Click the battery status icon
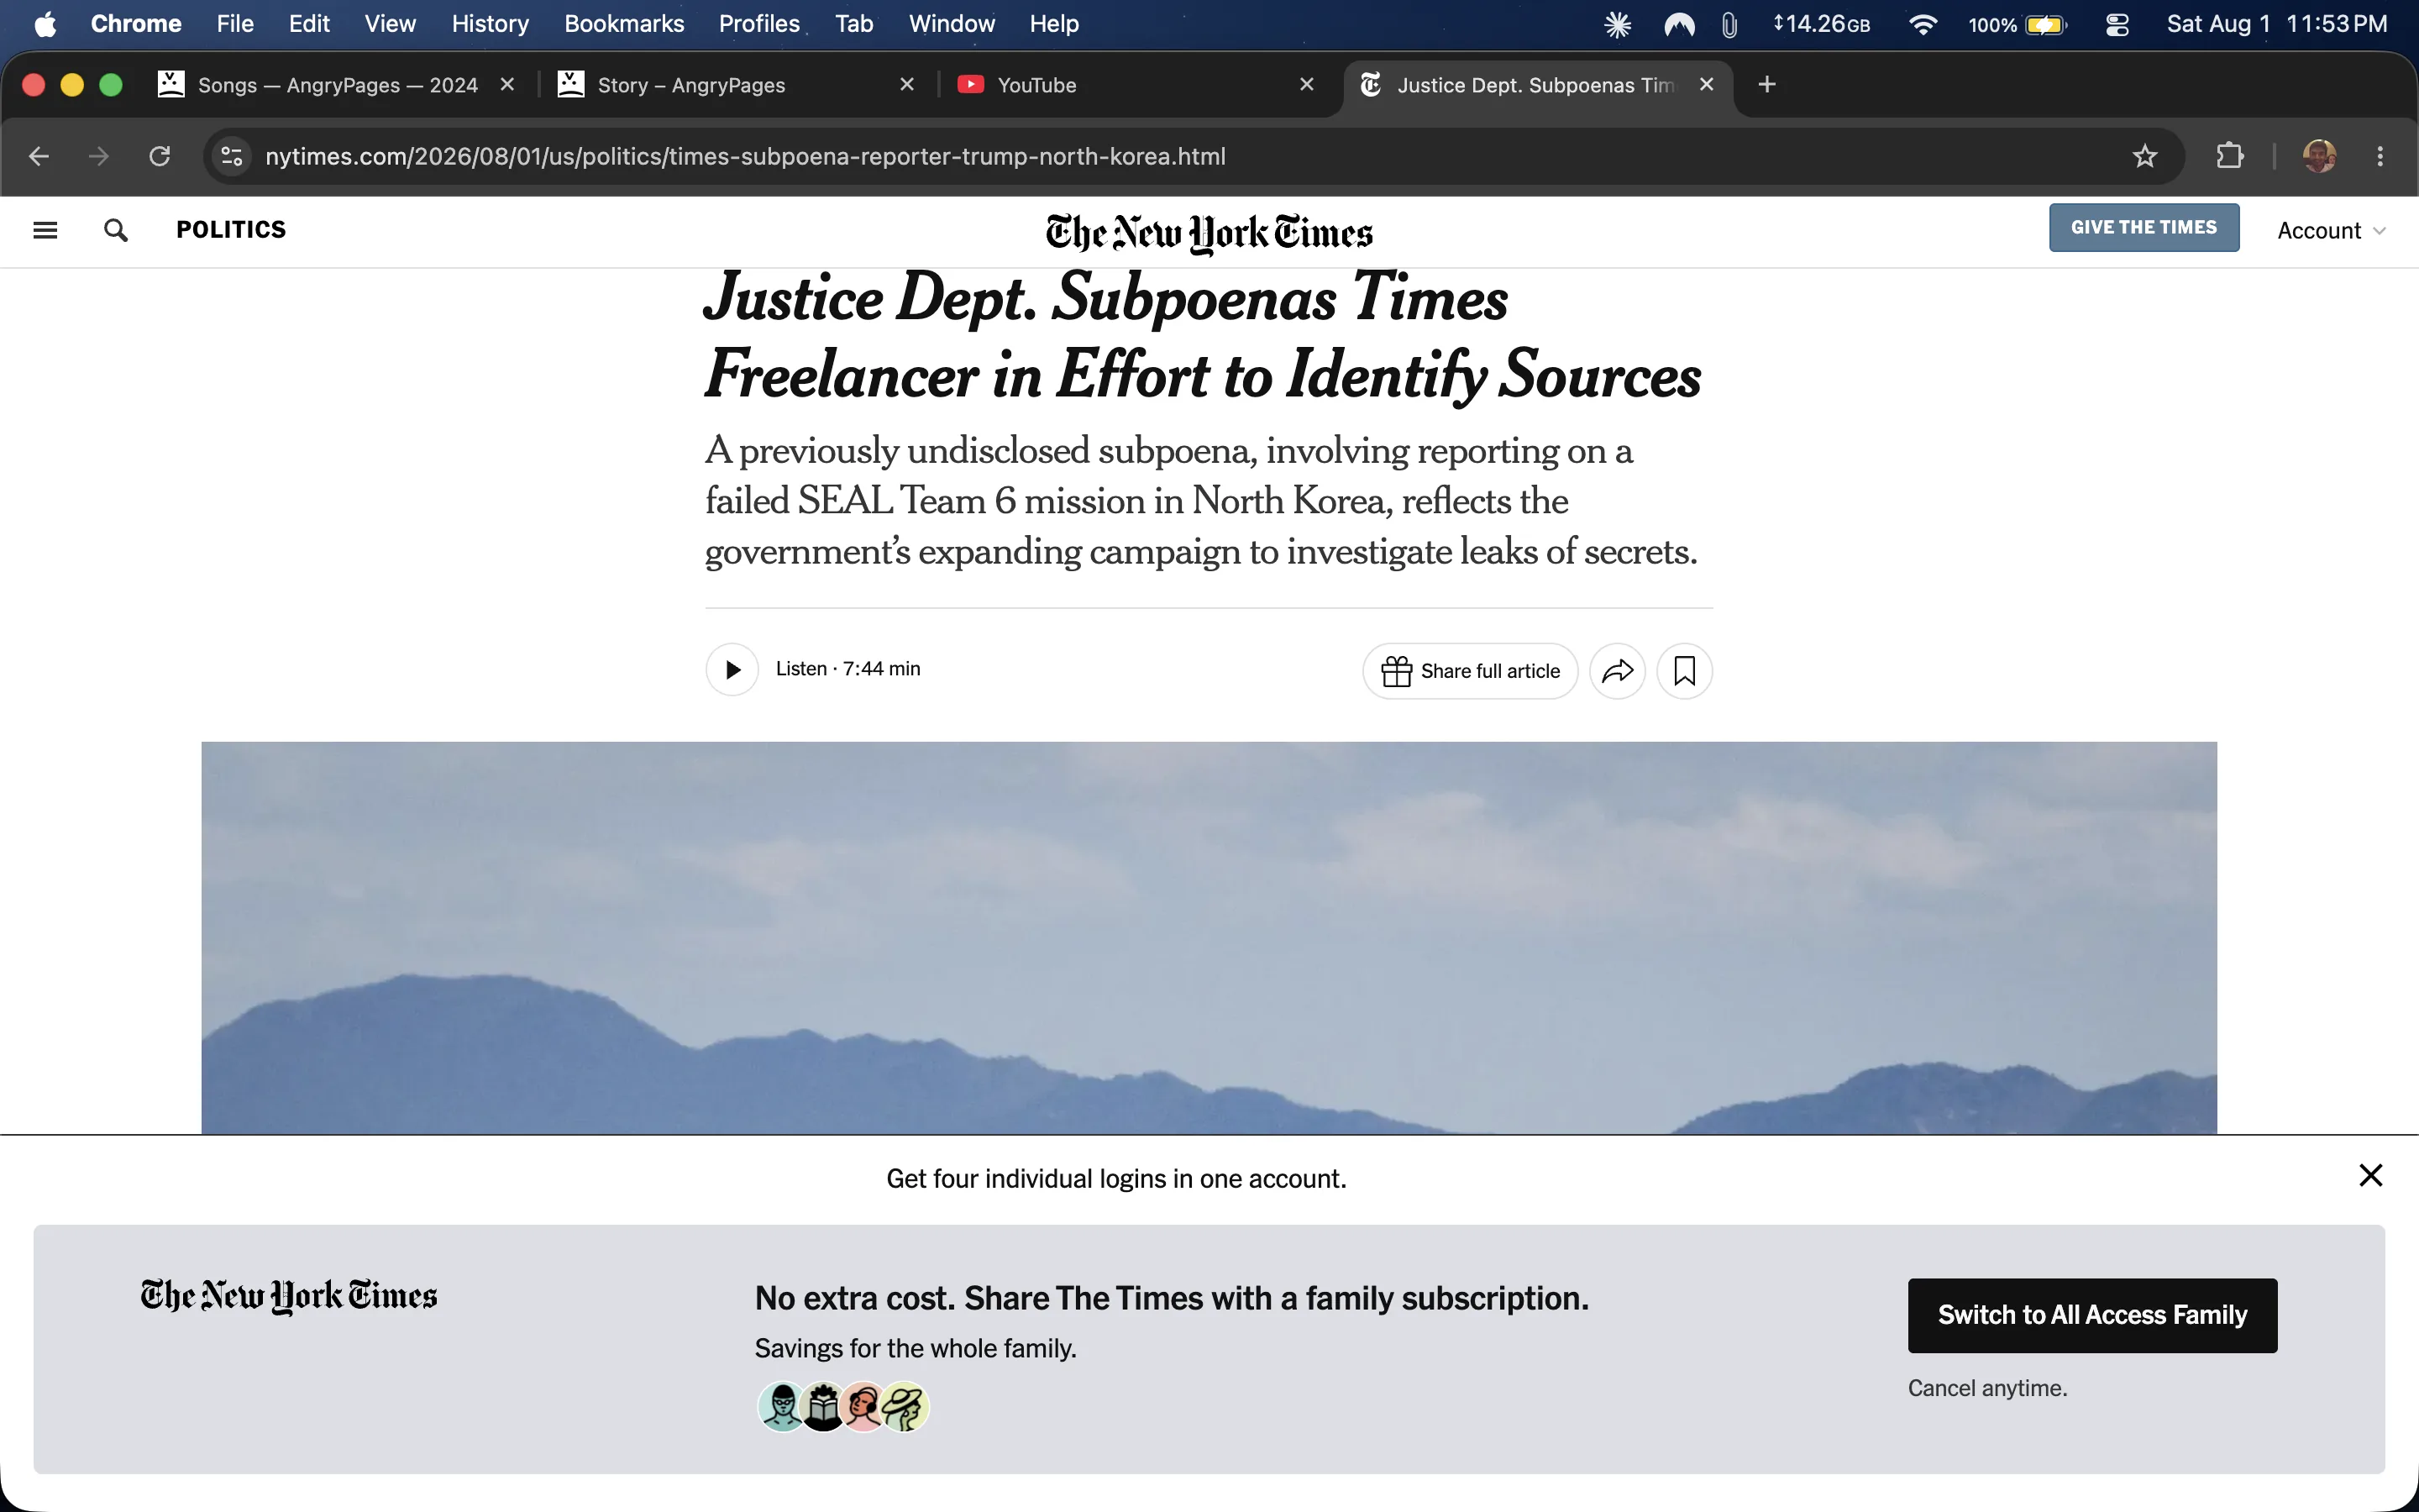The height and width of the screenshot is (1512, 2419). tap(2046, 25)
